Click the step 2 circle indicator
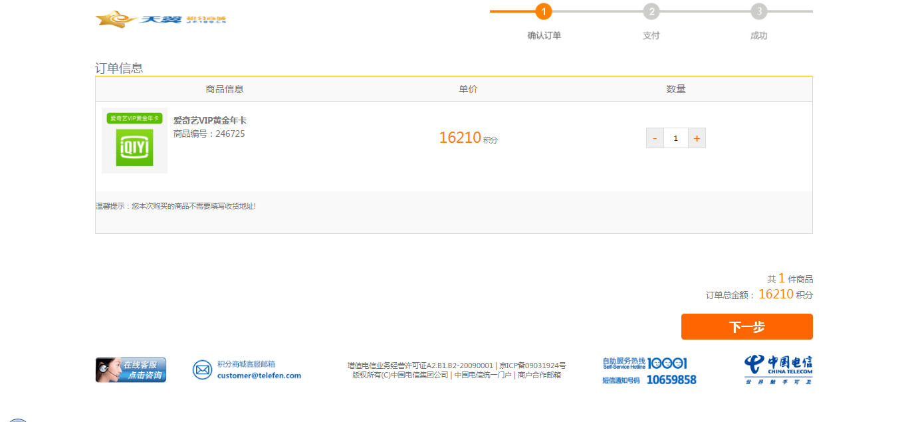The image size is (908, 422). coord(651,11)
